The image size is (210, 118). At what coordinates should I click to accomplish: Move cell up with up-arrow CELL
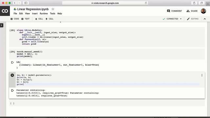point(39,19)
